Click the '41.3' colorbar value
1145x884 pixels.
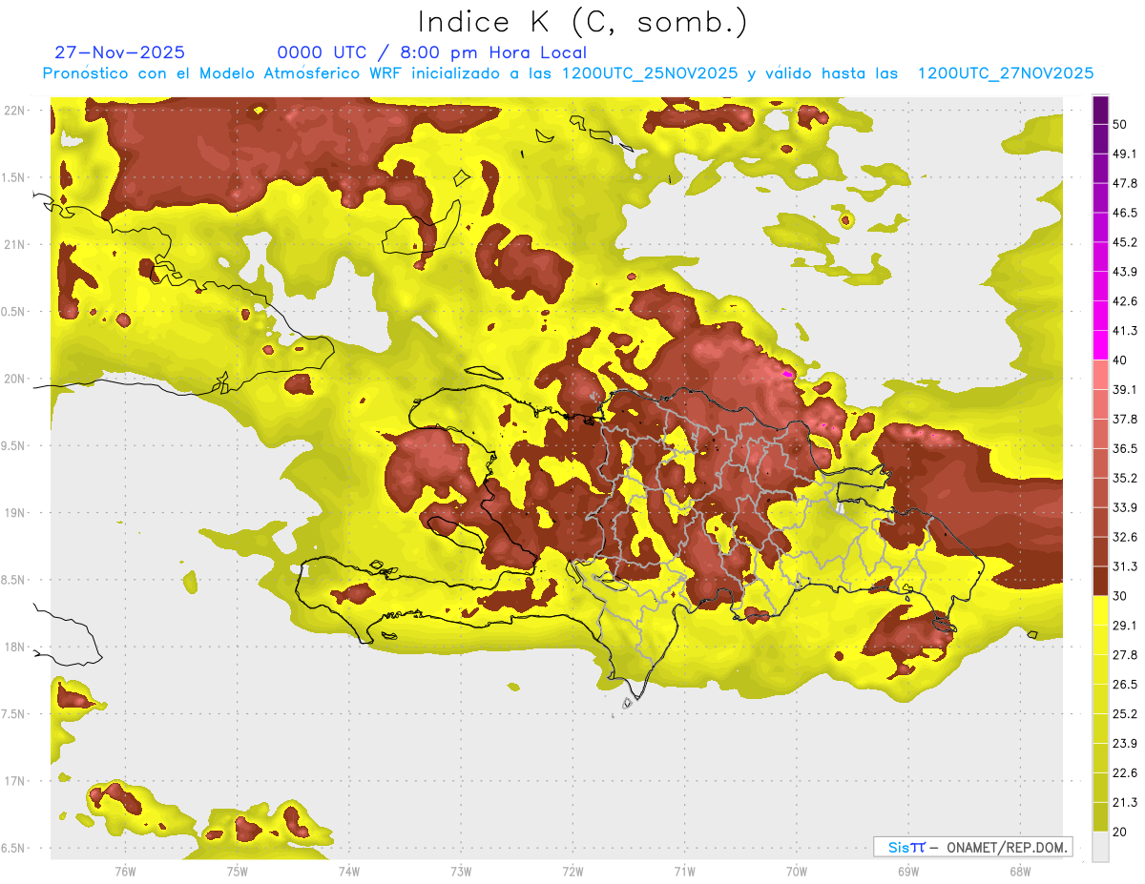tap(1125, 331)
